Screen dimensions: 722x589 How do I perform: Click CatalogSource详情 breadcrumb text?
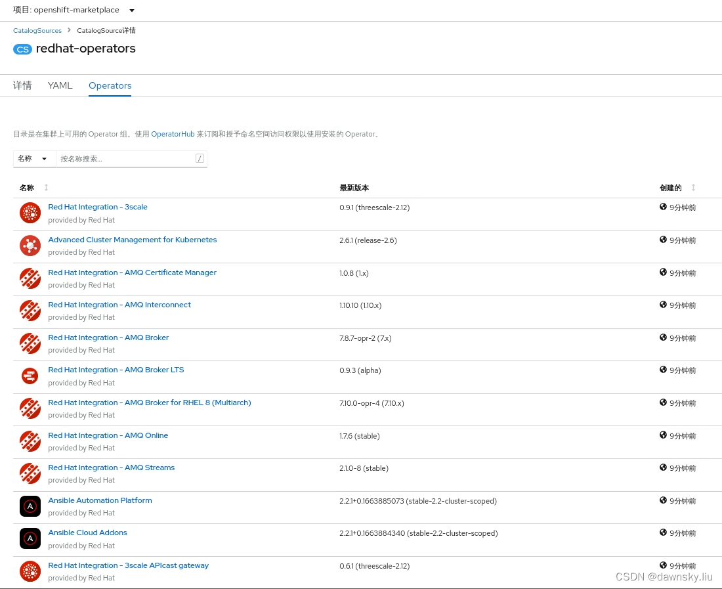pyautogui.click(x=106, y=30)
